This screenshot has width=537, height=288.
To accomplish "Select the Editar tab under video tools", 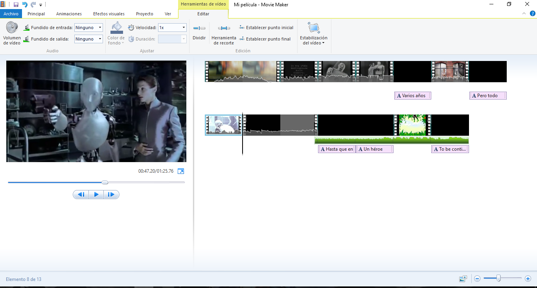I will (203, 14).
